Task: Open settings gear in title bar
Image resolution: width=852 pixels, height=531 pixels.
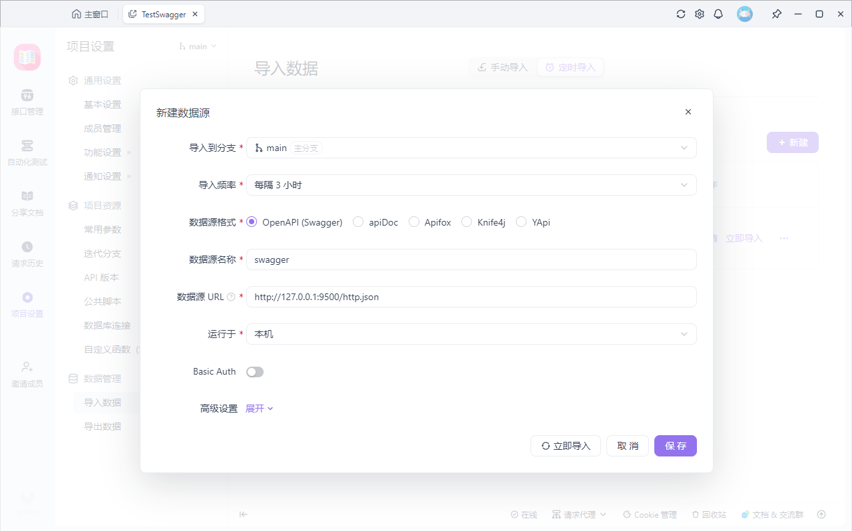Action: (x=700, y=14)
